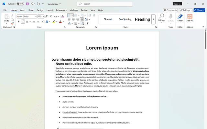The width and height of the screenshot is (207, 129).
Task: Open the Change Case dropdown
Action: [57, 16]
